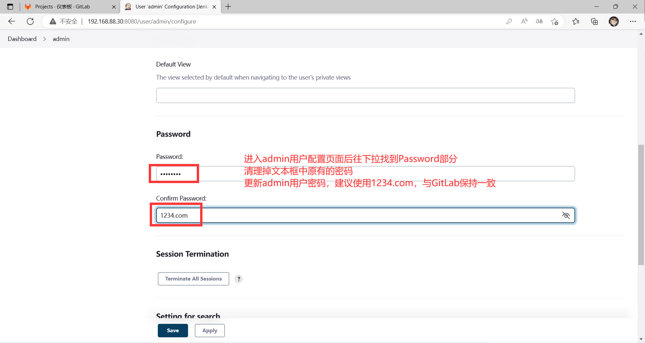Viewport: 645px width, 343px height.
Task: Minimize the browser window
Action: 596,7
